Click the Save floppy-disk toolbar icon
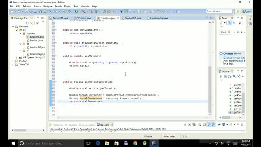Screen dimensions: 261x147 (26, 11)
